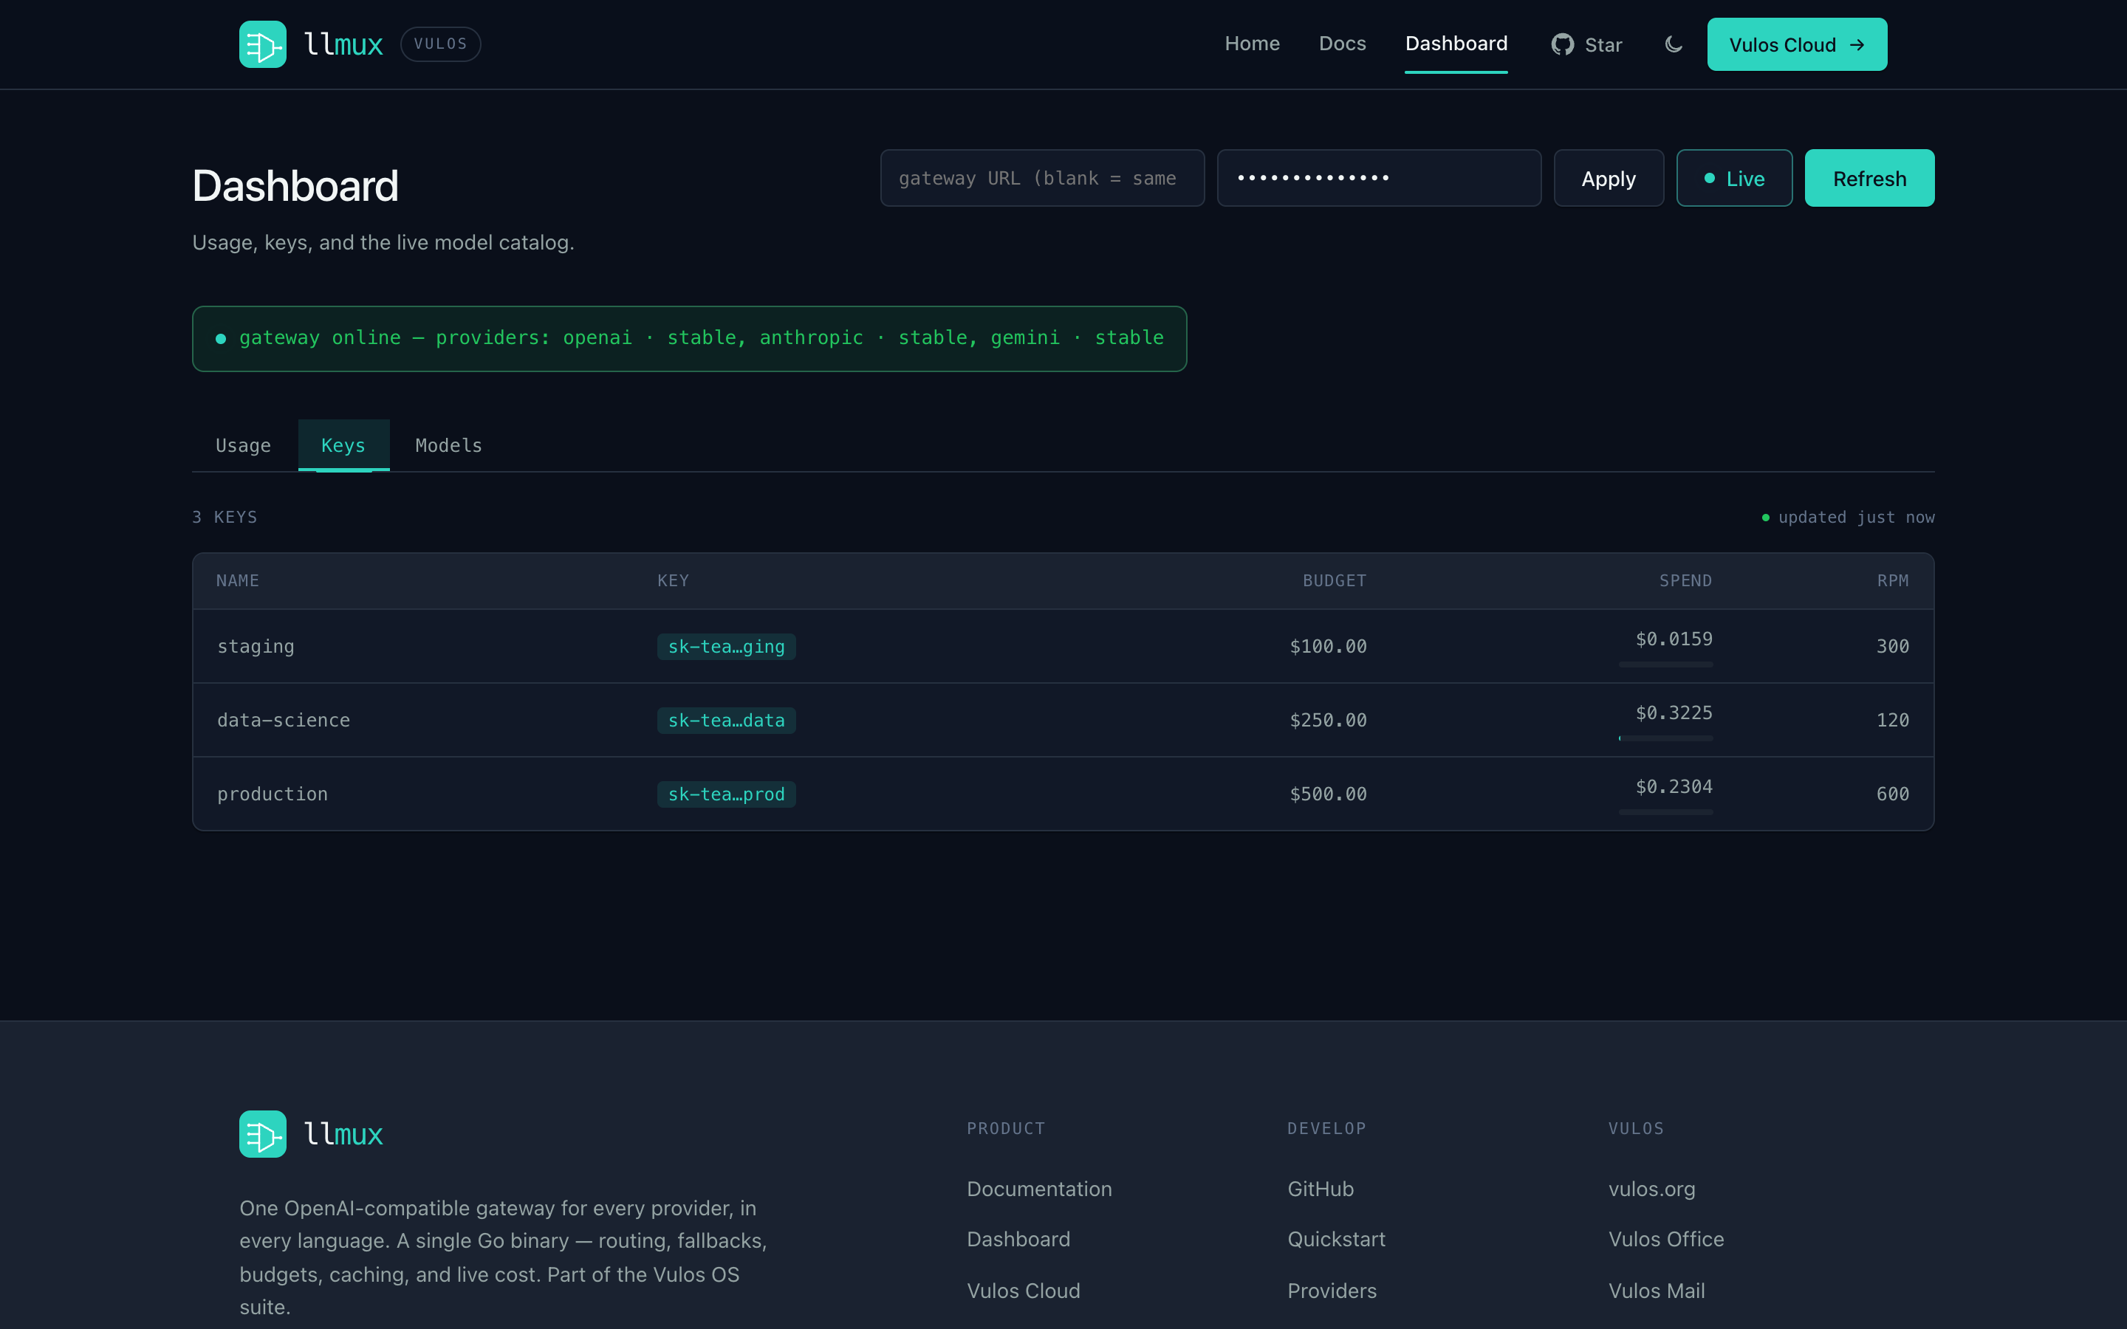Focus the masked API key field
This screenshot has height=1329, width=2127.
point(1378,177)
